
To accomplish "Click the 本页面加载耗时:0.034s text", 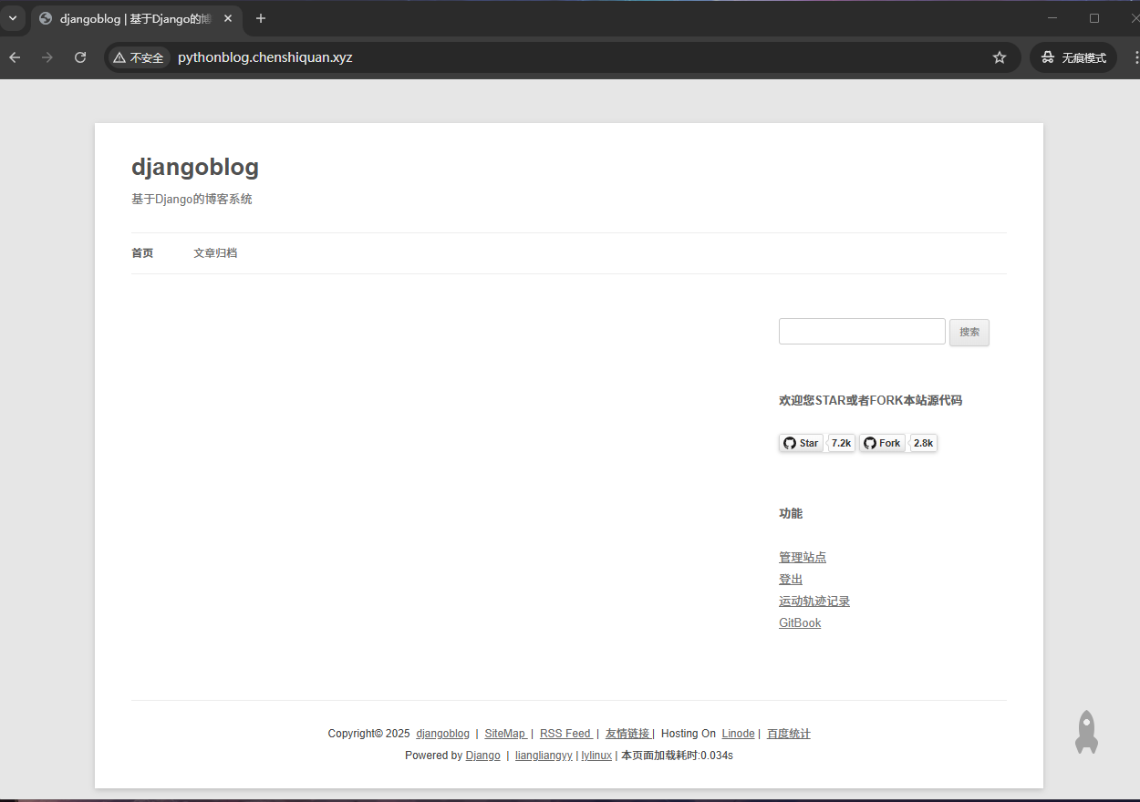I will pyautogui.click(x=678, y=756).
